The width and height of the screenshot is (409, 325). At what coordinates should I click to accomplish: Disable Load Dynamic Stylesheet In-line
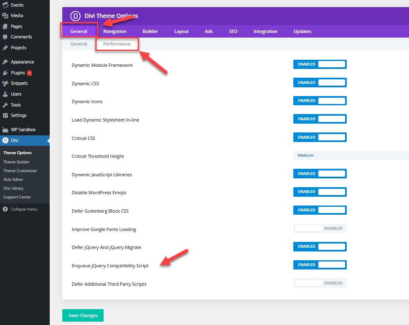coord(320,119)
